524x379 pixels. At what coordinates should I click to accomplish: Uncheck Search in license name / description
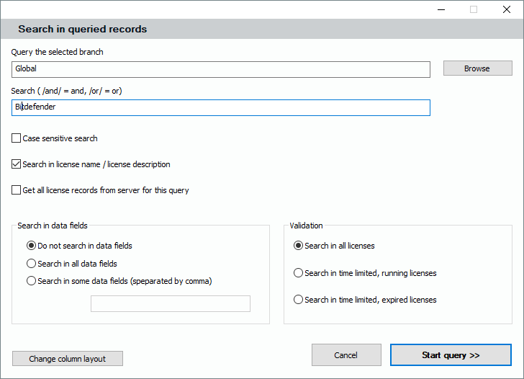tap(17, 164)
